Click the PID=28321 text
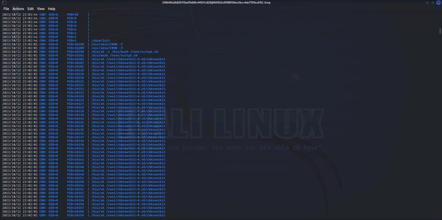Image resolution: width=442 pixels, height=220 pixels. [76, 81]
